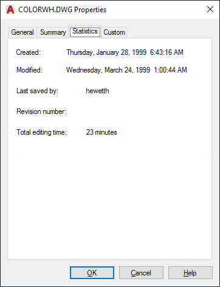Image resolution: width=220 pixels, height=287 pixels.
Task: Click the Created label
Action: click(x=29, y=52)
